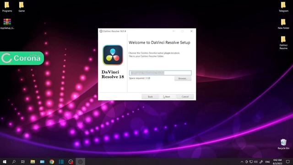Click the installer title bar icon
This screenshot has height=165, width=293.
pyautogui.click(x=101, y=31)
